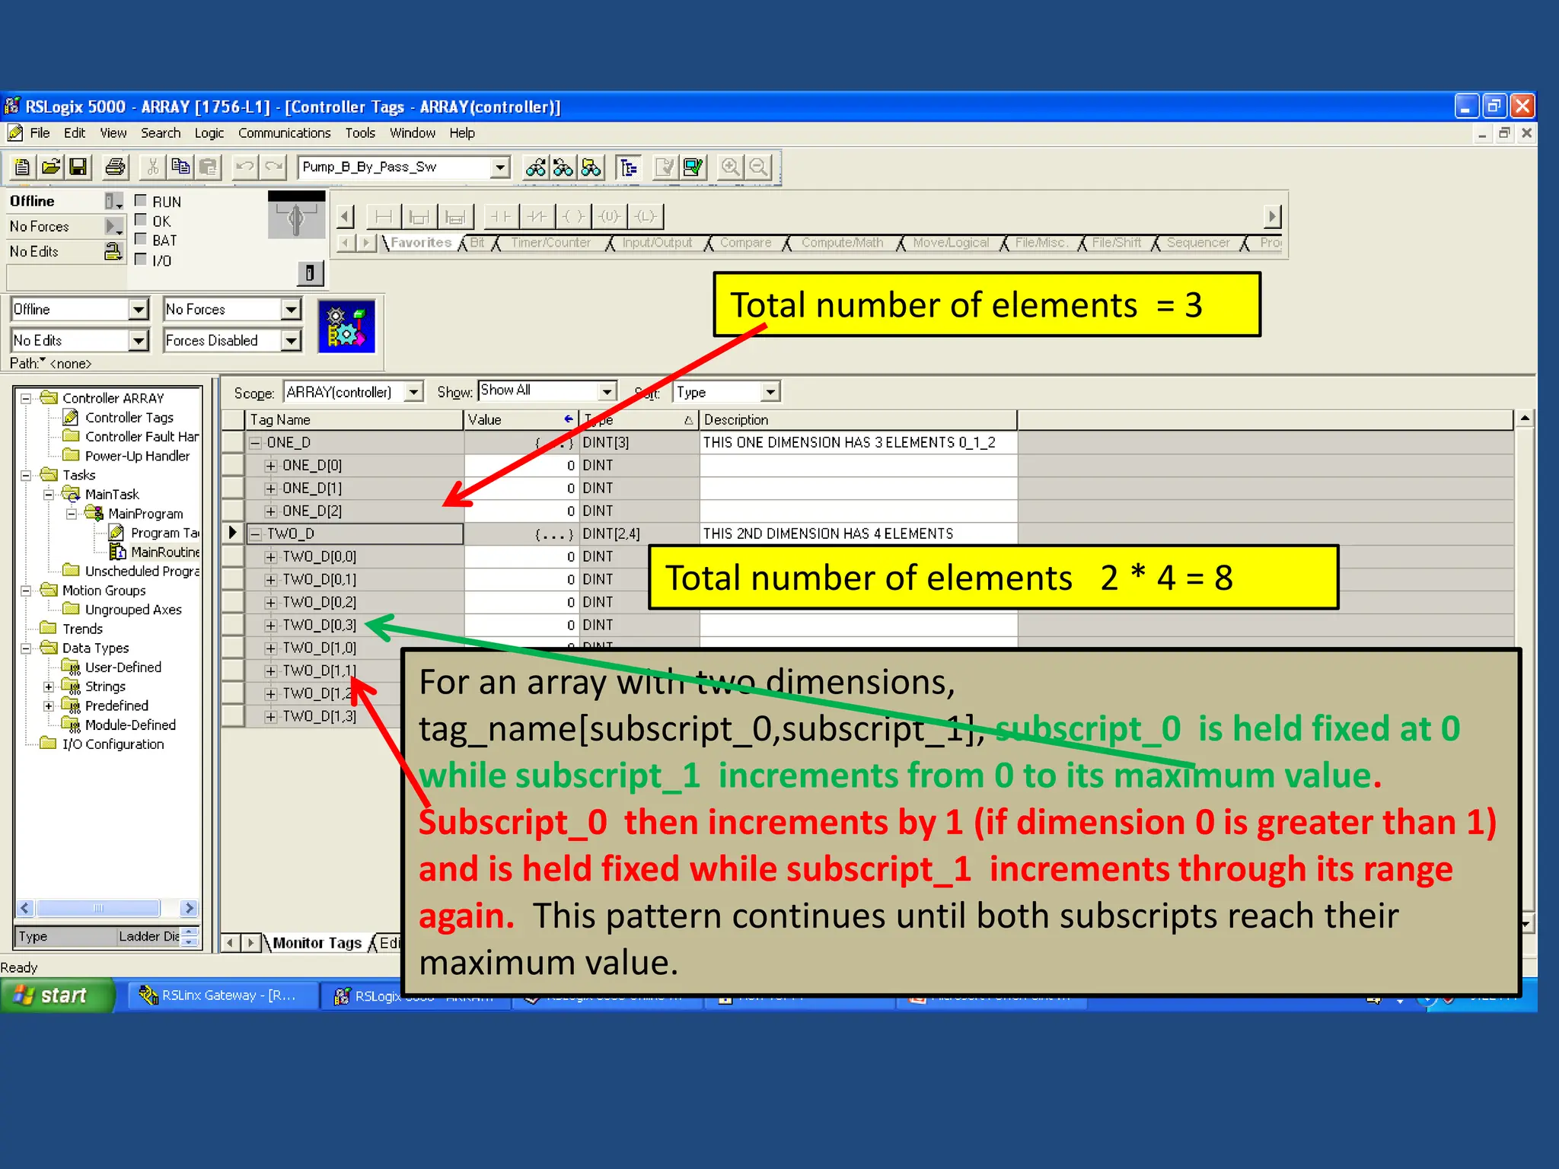
Task: Click the Zoom Out magnifier icon
Action: pyautogui.click(x=758, y=167)
